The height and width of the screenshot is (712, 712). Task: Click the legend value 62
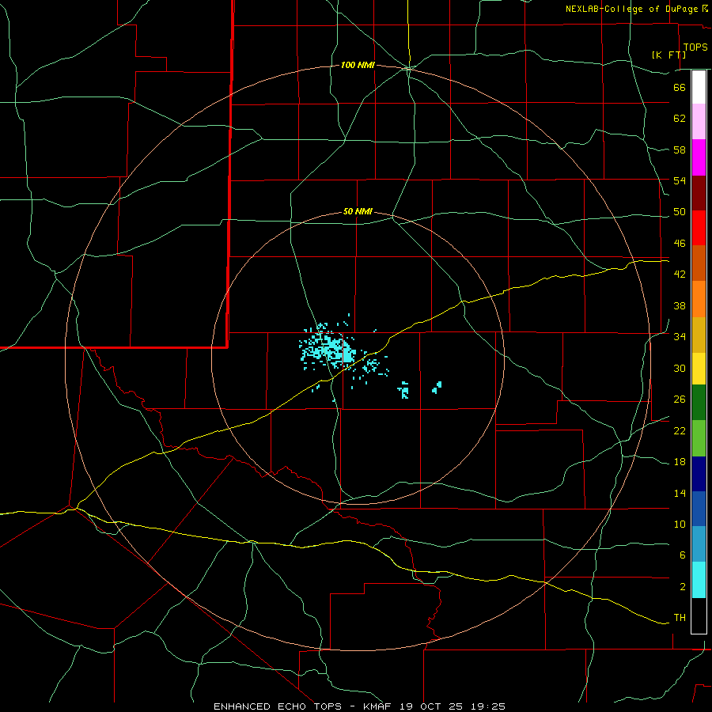tap(680, 119)
